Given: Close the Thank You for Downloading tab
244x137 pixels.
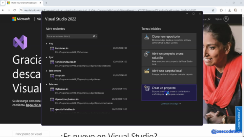Looking at the screenshot, I should click(40, 3).
